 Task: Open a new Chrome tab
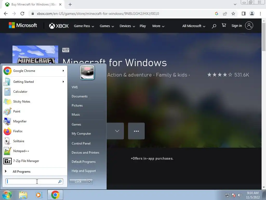point(70,4)
